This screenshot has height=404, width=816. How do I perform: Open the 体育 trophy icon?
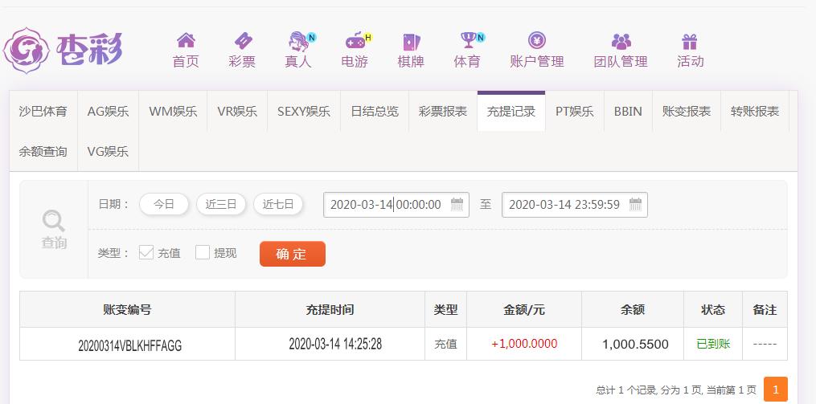tap(468, 40)
